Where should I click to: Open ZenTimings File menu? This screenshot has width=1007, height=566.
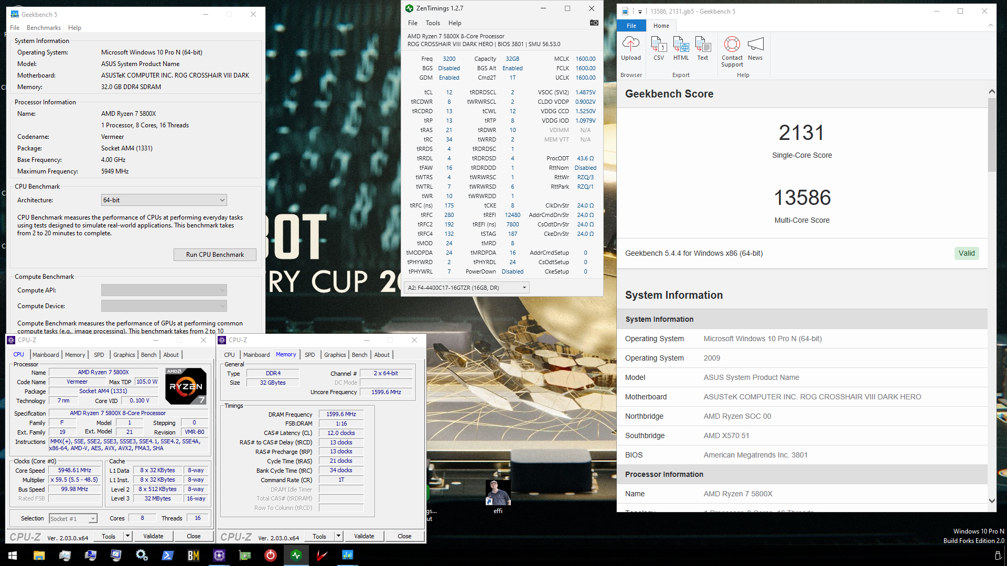[413, 23]
